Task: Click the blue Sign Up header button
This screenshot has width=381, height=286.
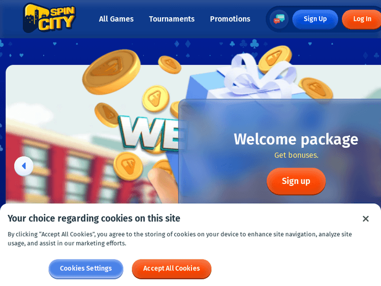Action: (315, 19)
